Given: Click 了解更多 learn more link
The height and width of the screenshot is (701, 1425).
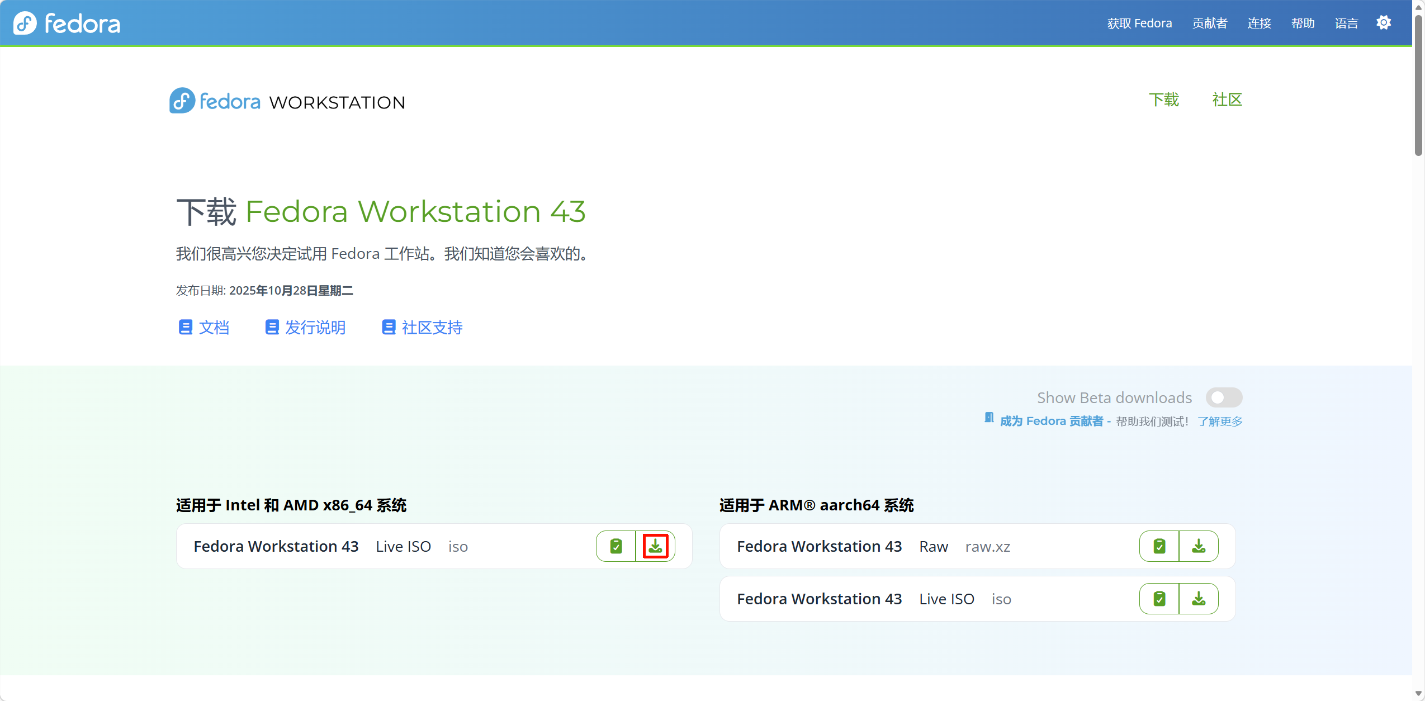Looking at the screenshot, I should (x=1220, y=421).
